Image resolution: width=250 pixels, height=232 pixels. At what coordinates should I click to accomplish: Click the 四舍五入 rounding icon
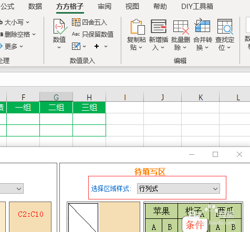click(x=76, y=22)
